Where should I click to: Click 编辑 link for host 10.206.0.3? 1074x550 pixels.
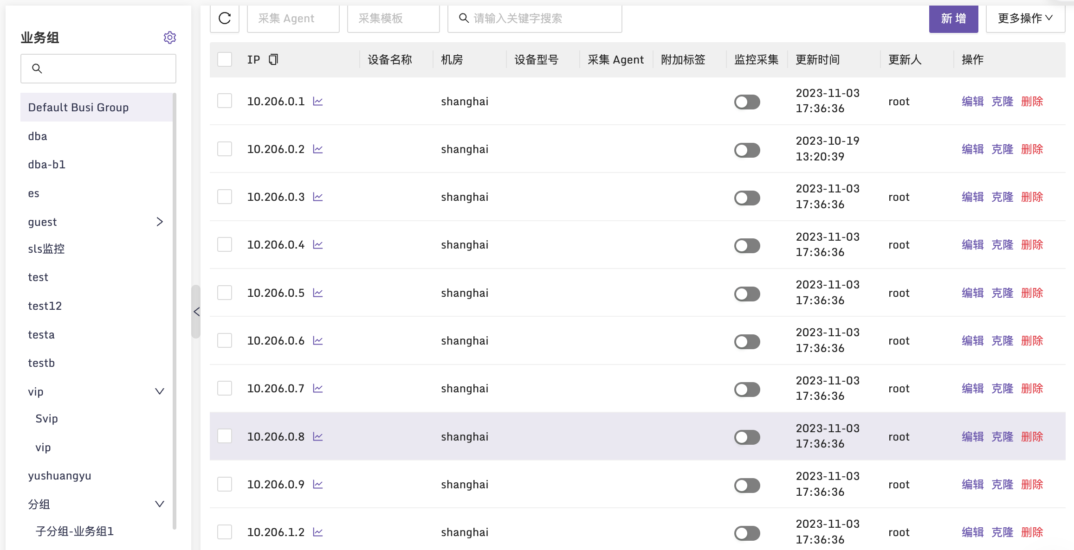coord(972,196)
